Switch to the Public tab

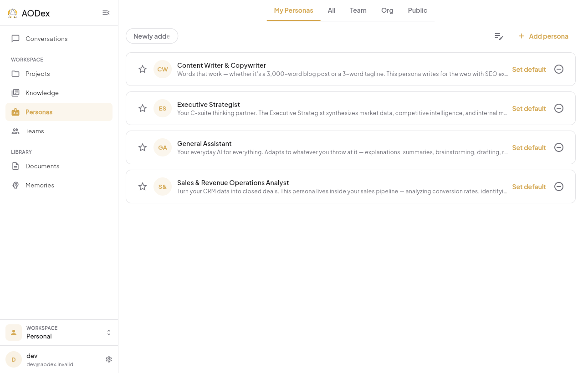pyautogui.click(x=418, y=10)
